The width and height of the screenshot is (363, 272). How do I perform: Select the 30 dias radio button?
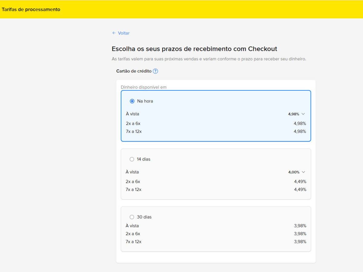pyautogui.click(x=132, y=217)
